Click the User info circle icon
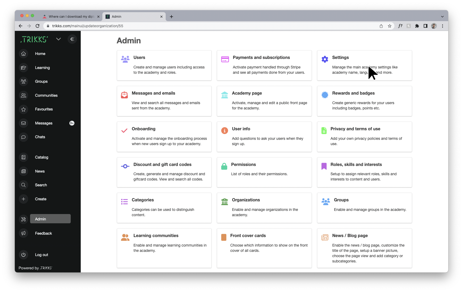463x292 pixels. [x=225, y=131]
